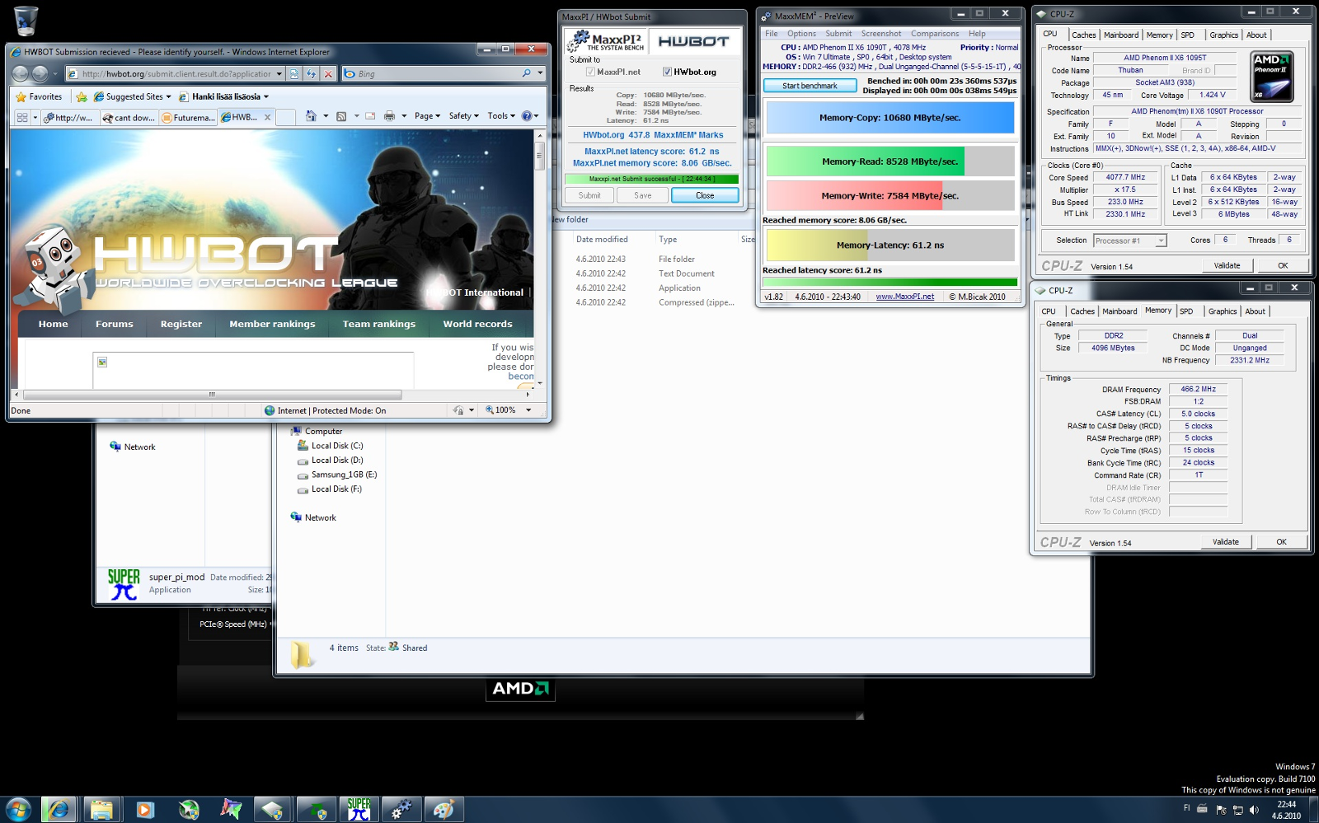Go back in Internet Explorer

click(x=20, y=73)
